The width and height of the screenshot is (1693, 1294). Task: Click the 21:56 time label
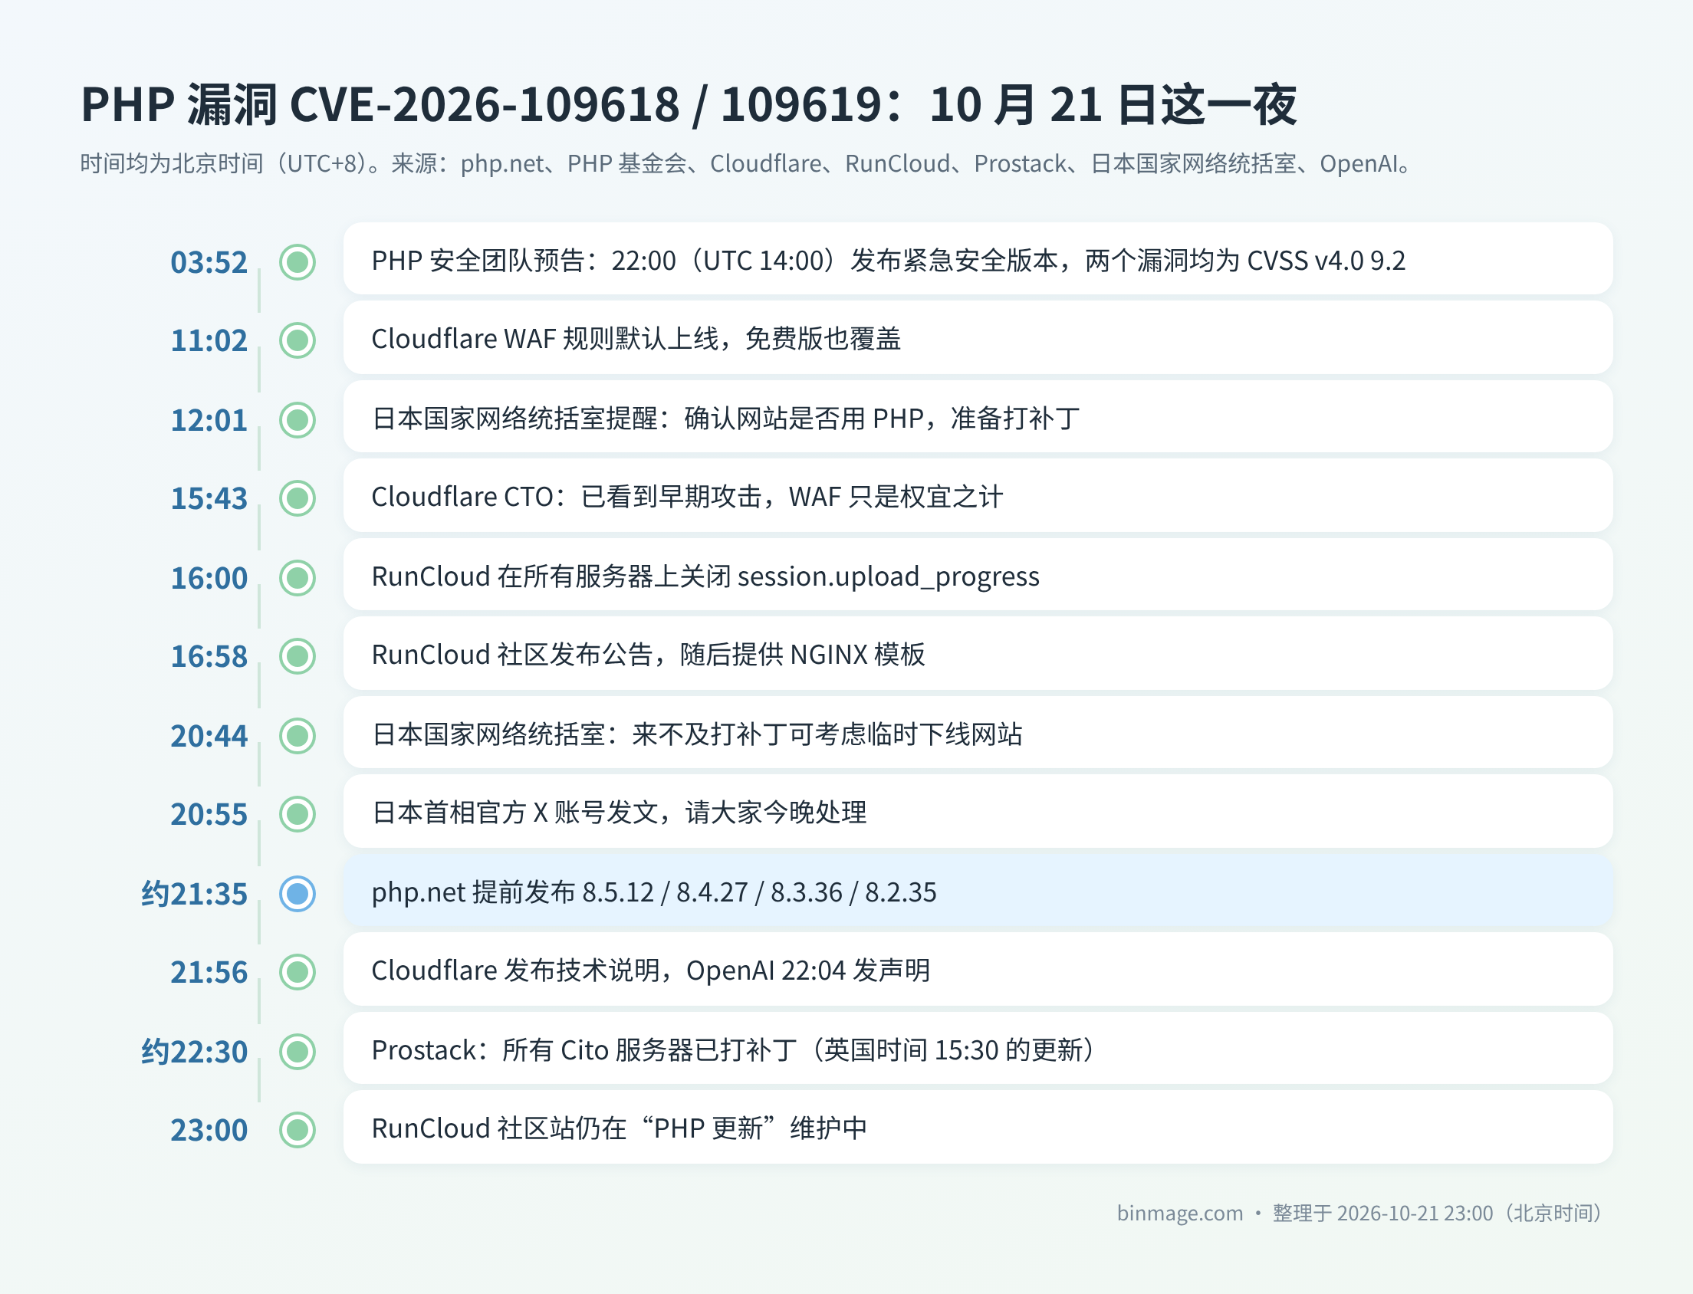[x=209, y=973]
